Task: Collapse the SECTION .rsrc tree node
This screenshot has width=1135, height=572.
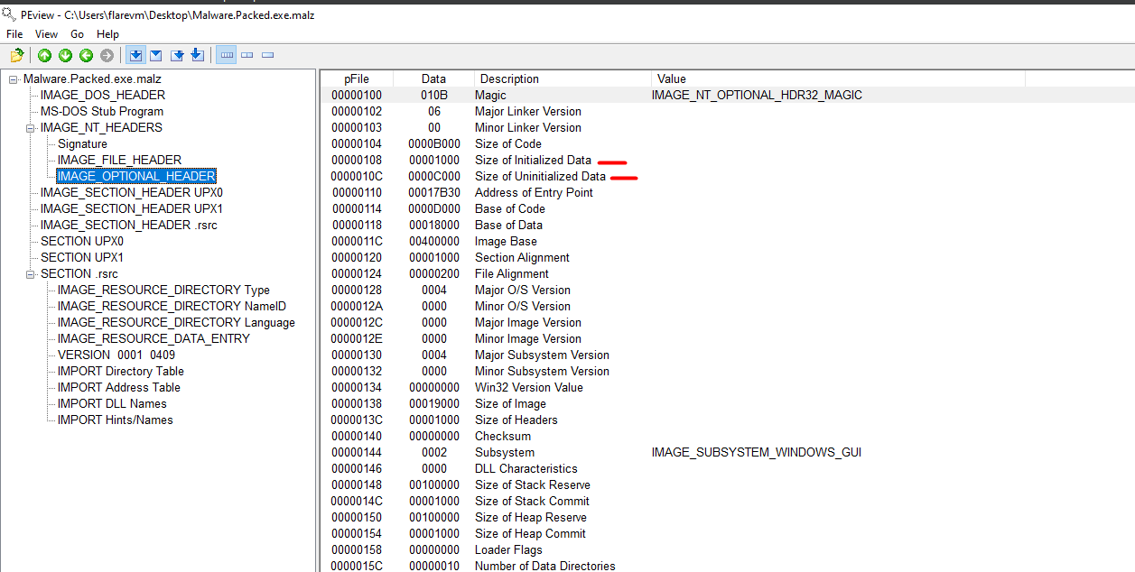Action: coord(31,274)
